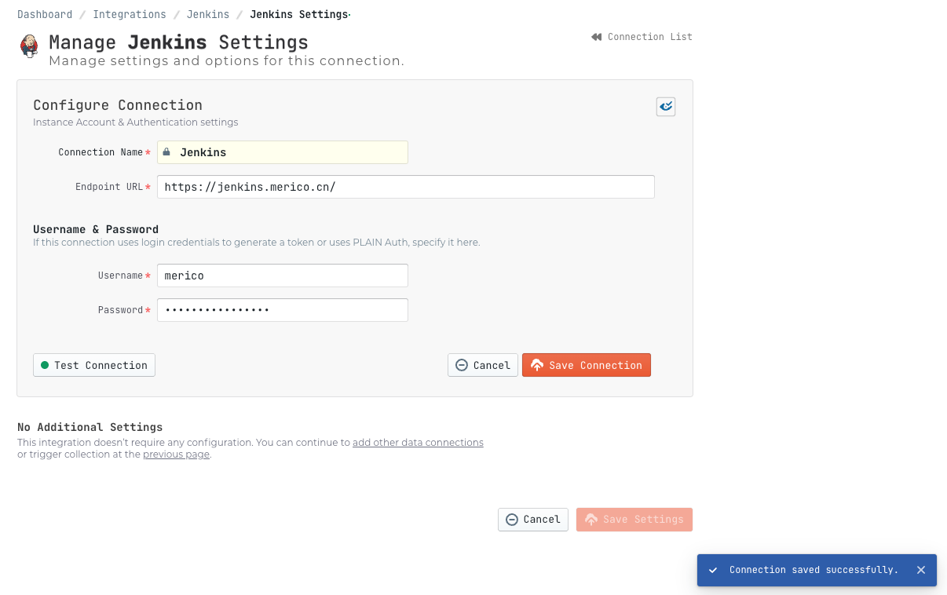Select Jenkins in the breadcrumb trail

pos(208,14)
